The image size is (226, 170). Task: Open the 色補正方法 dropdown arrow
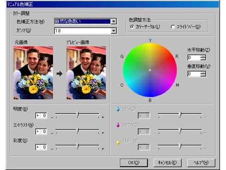click(113, 21)
